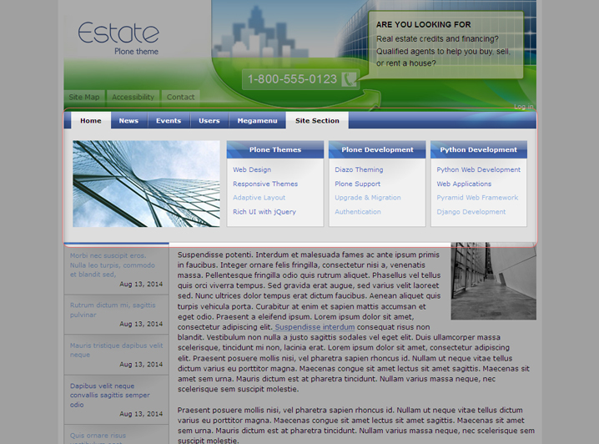The height and width of the screenshot is (444, 599).
Task: Click Upgrade & Migration link
Action: click(x=368, y=198)
